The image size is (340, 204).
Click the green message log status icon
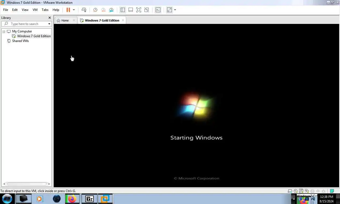[x=332, y=191]
